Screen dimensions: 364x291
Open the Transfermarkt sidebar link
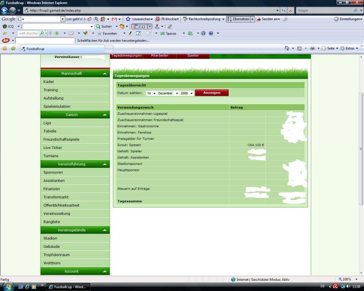coord(56,197)
